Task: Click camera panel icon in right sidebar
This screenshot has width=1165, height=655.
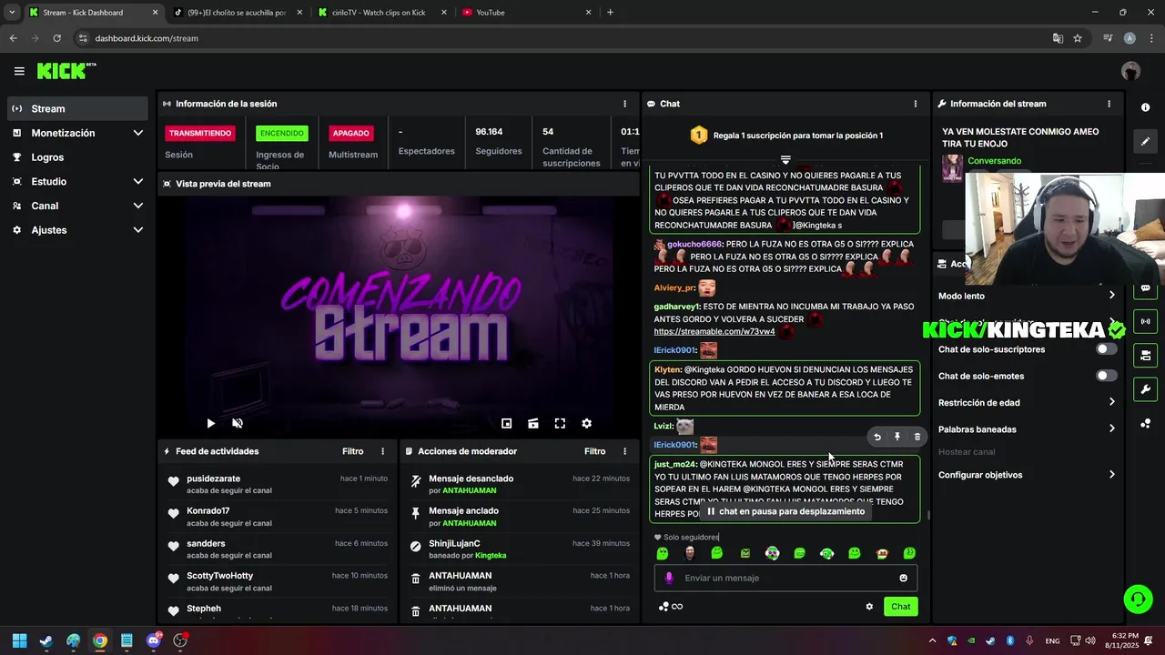Action: (1145, 355)
